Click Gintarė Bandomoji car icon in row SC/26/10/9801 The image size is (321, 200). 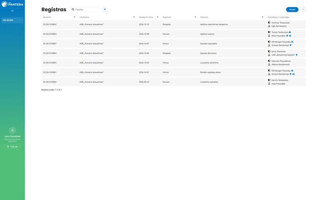pos(293,74)
